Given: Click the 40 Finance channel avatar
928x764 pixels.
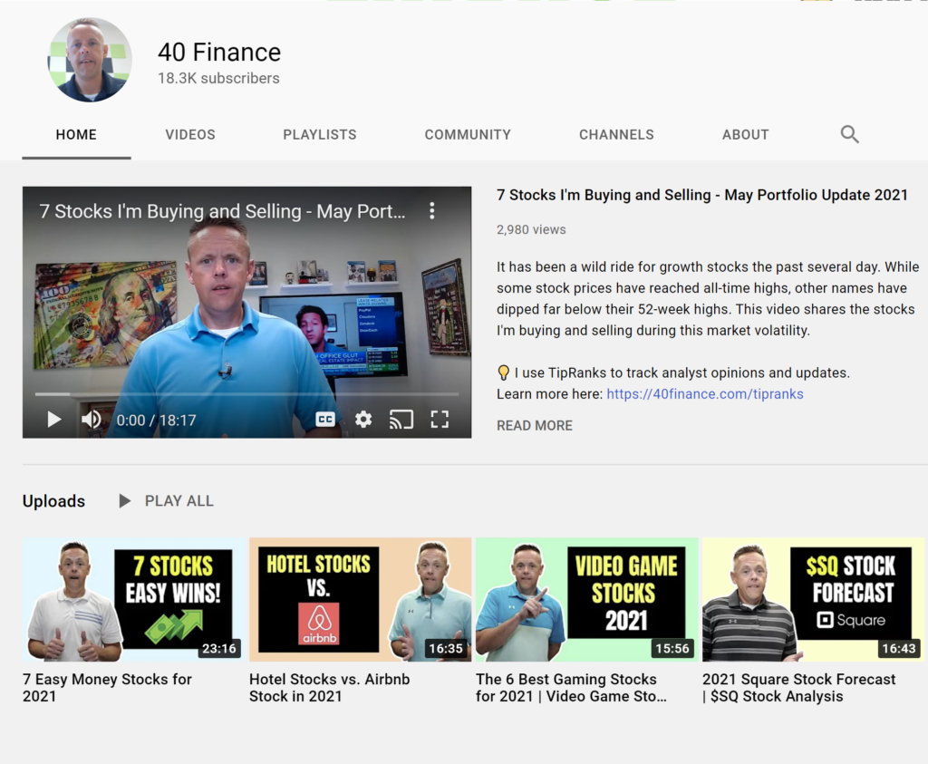Looking at the screenshot, I should pyautogui.click(x=90, y=60).
